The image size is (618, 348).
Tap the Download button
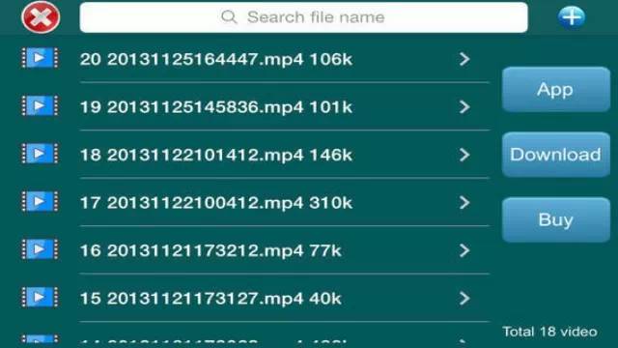pos(556,155)
